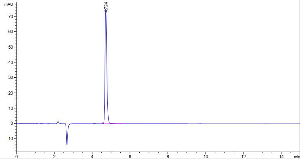
Task: Click the negative dip trough near 2.7 min
Action: 67,145
